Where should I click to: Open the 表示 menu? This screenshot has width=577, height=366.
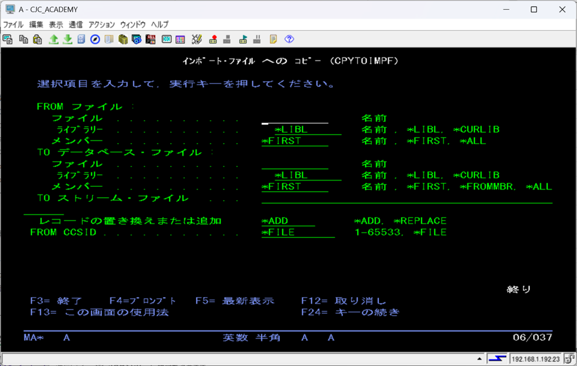click(56, 24)
